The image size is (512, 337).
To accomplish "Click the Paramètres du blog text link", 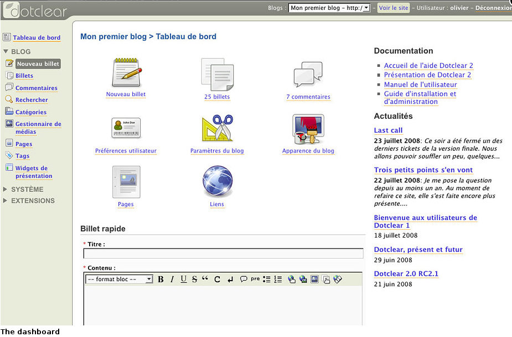I will pos(217,151).
